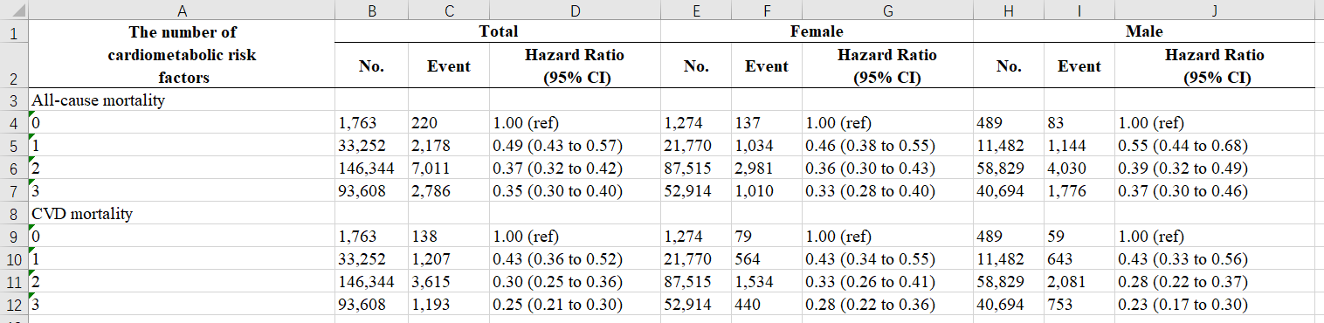
Task: Select column E header
Action: [696, 10]
